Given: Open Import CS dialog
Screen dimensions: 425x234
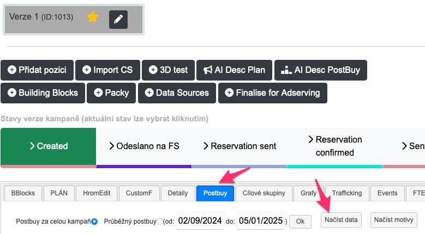Looking at the screenshot, I should pyautogui.click(x=107, y=70).
